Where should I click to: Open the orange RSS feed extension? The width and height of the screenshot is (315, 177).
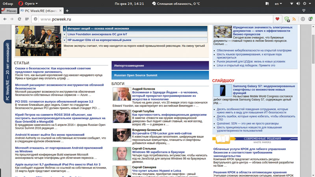[x=294, y=19]
